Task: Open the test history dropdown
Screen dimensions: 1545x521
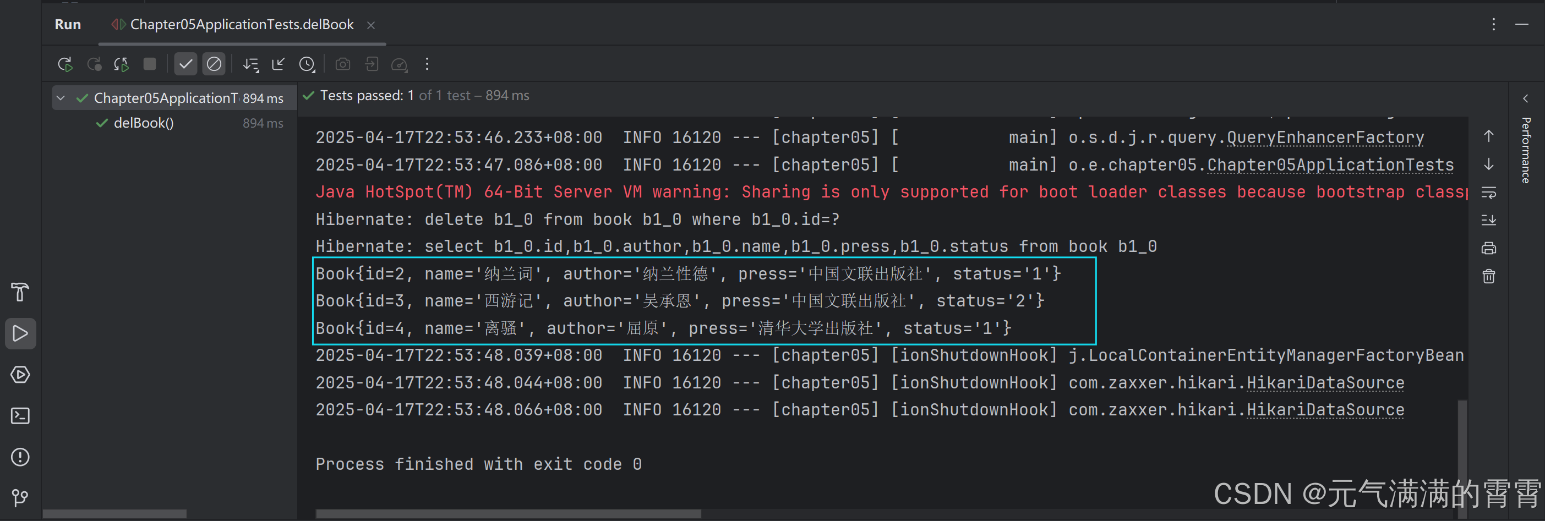Action: coord(307,64)
